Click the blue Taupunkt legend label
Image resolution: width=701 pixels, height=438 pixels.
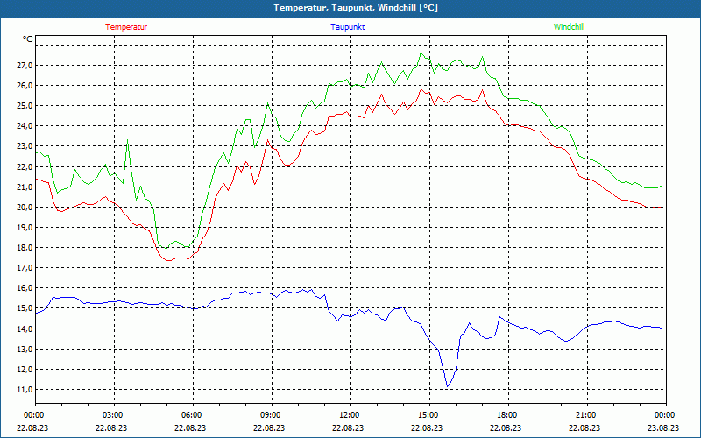[347, 27]
